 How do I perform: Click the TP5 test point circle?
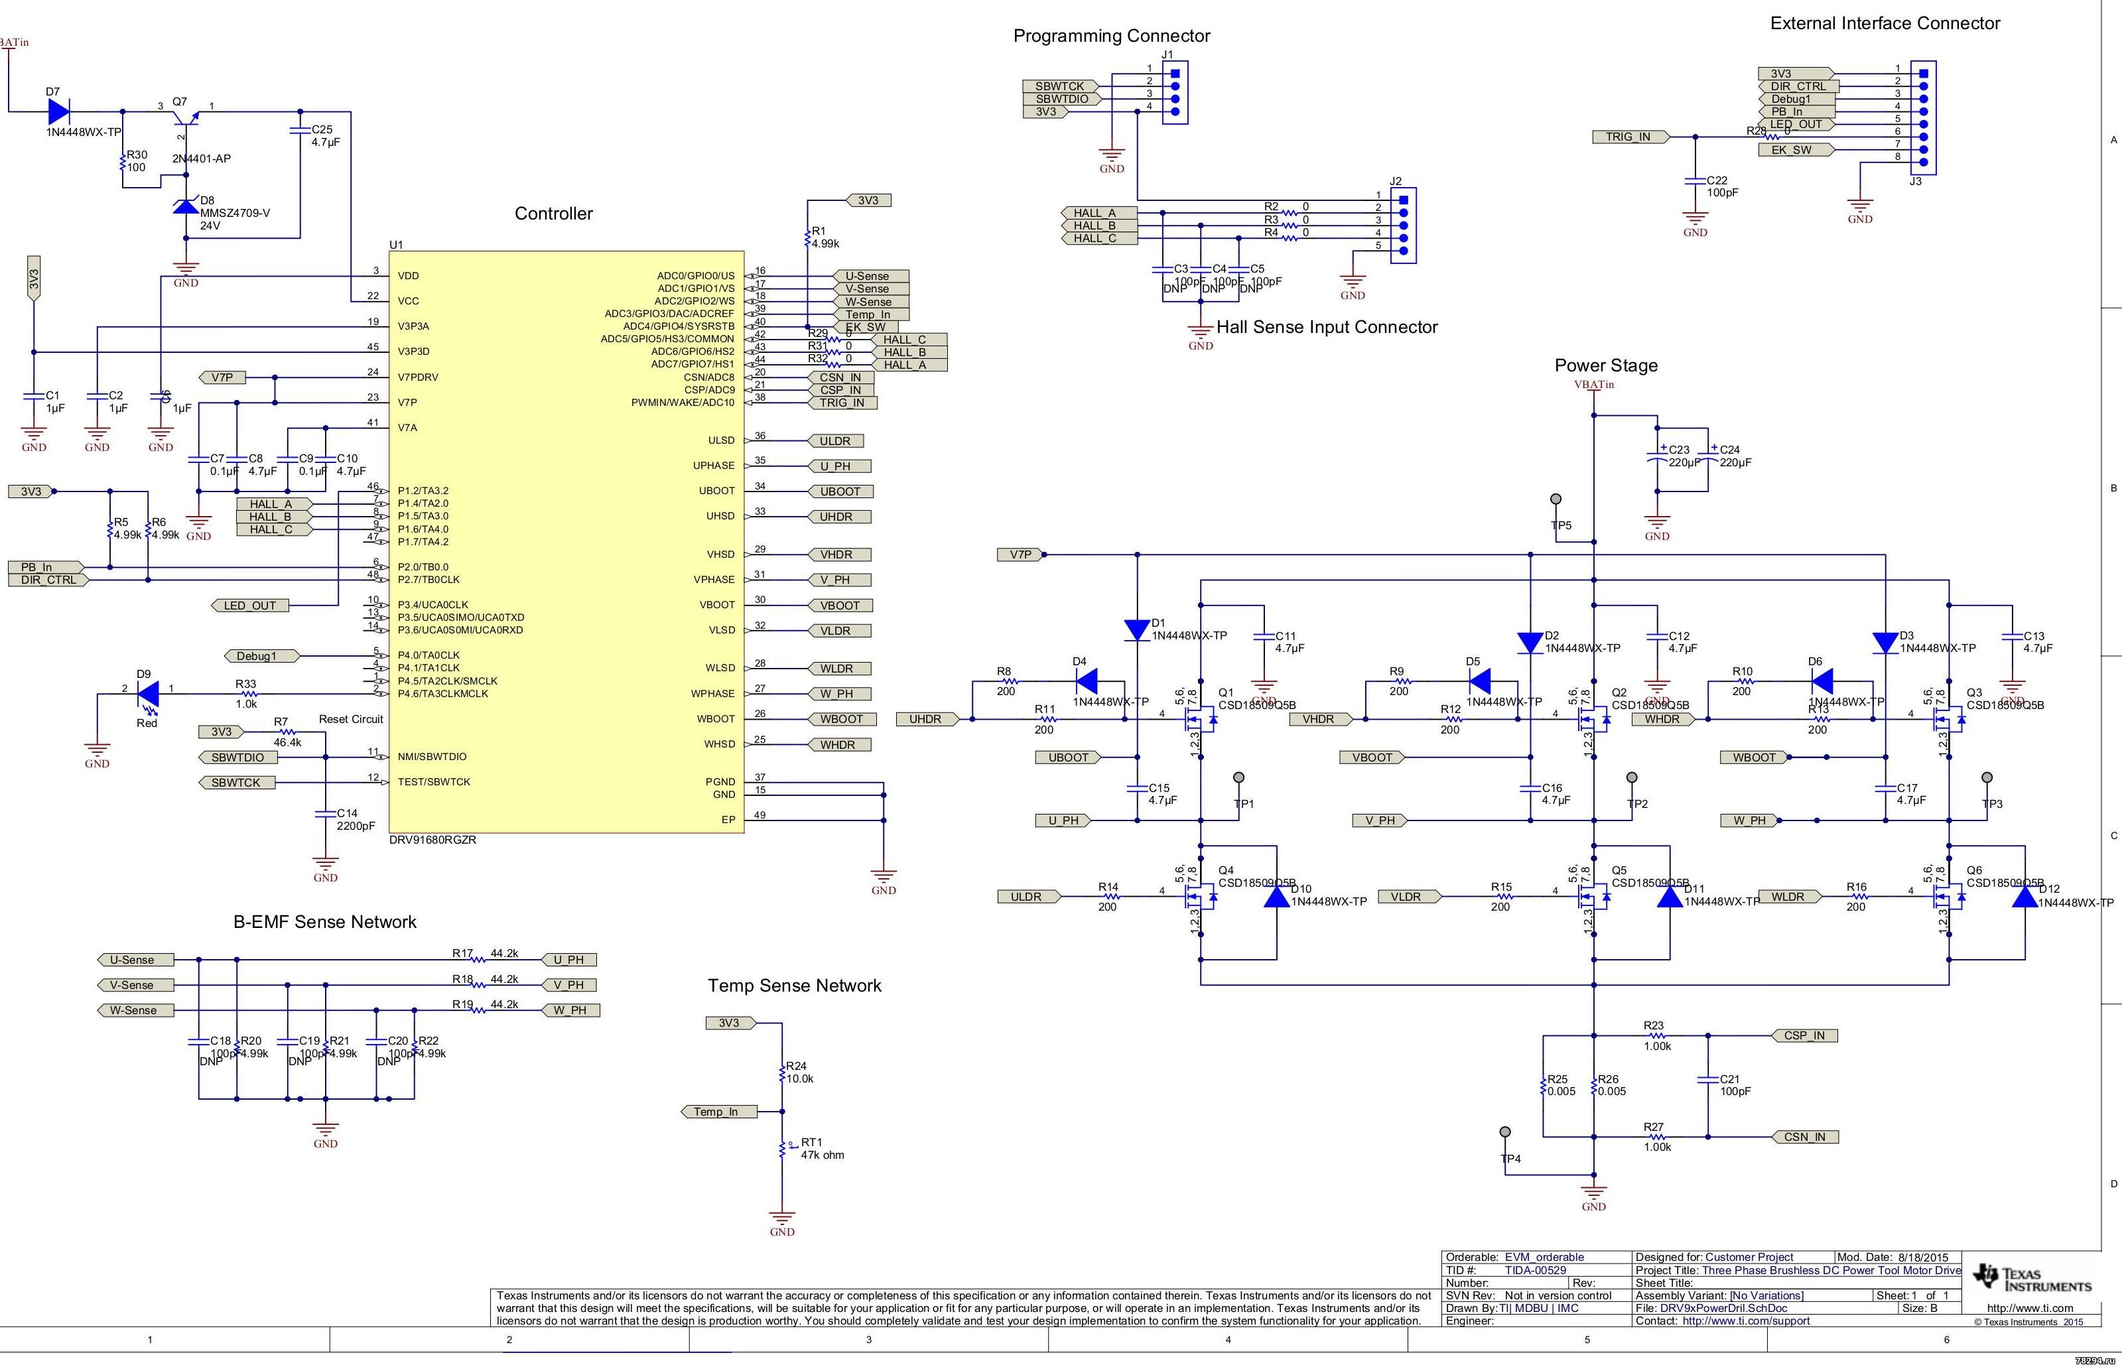coord(1555,499)
